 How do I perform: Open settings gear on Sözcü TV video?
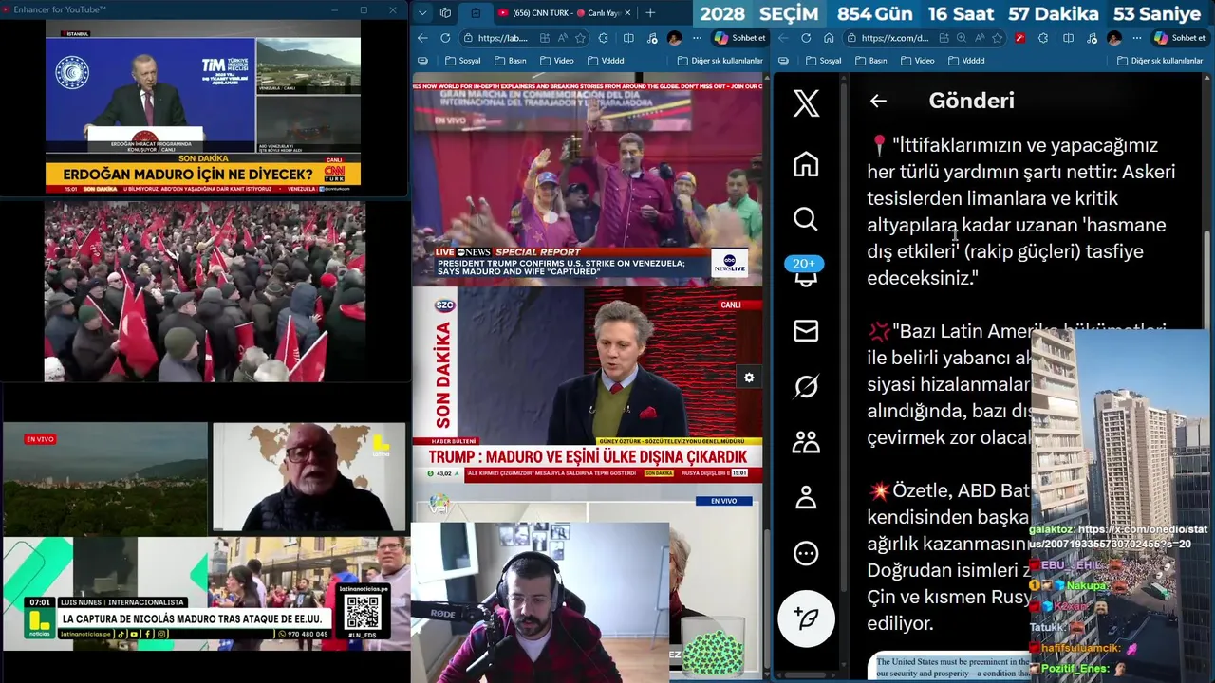pyautogui.click(x=749, y=378)
